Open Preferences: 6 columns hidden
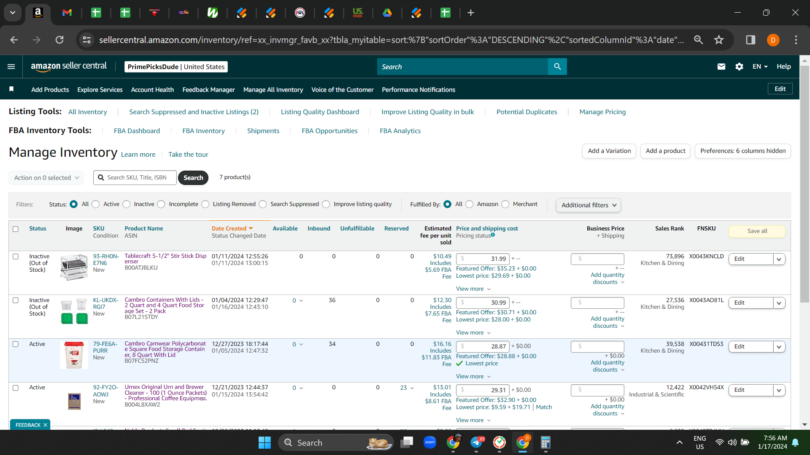This screenshot has height=455, width=810. pos(743,151)
